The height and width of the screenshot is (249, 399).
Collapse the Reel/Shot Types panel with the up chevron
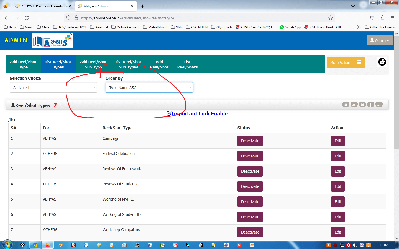(354, 105)
